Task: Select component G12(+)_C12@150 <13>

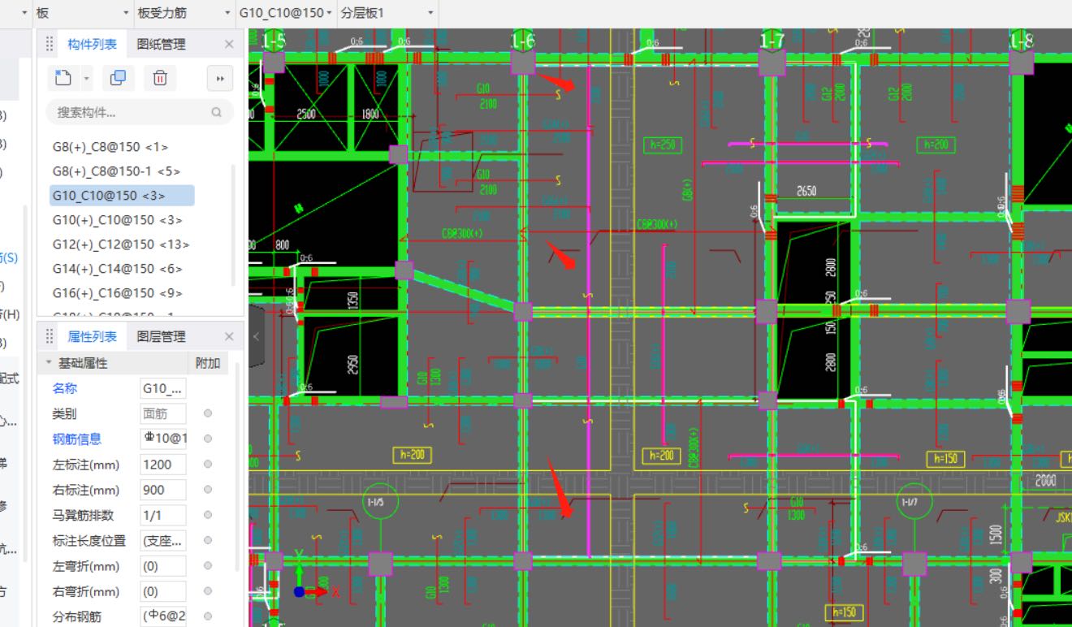Action: click(x=121, y=244)
